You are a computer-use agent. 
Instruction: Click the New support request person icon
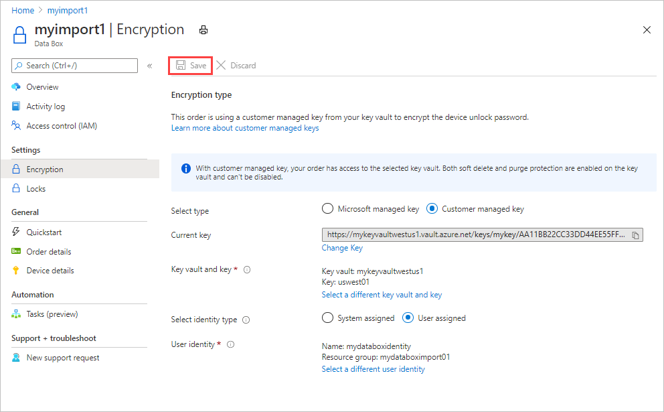coord(16,358)
